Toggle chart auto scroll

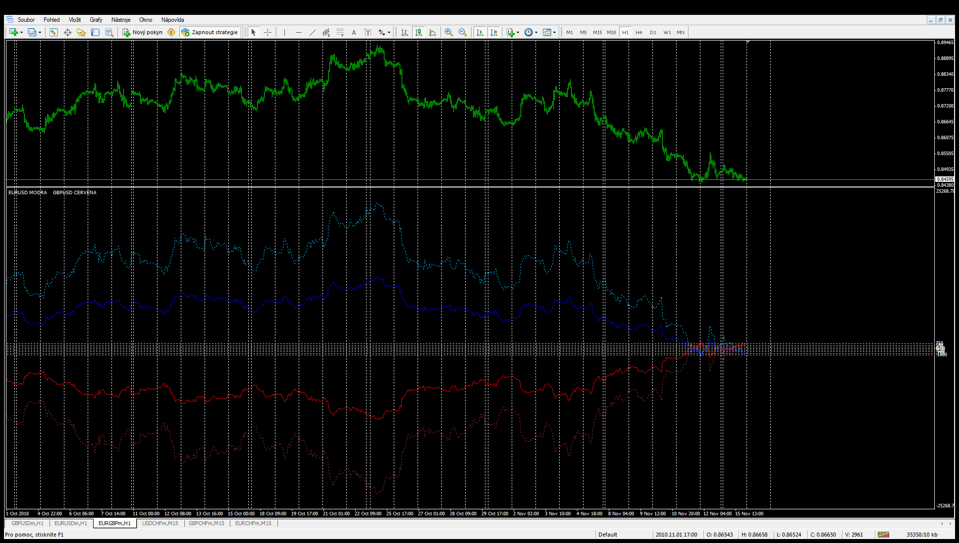479,32
